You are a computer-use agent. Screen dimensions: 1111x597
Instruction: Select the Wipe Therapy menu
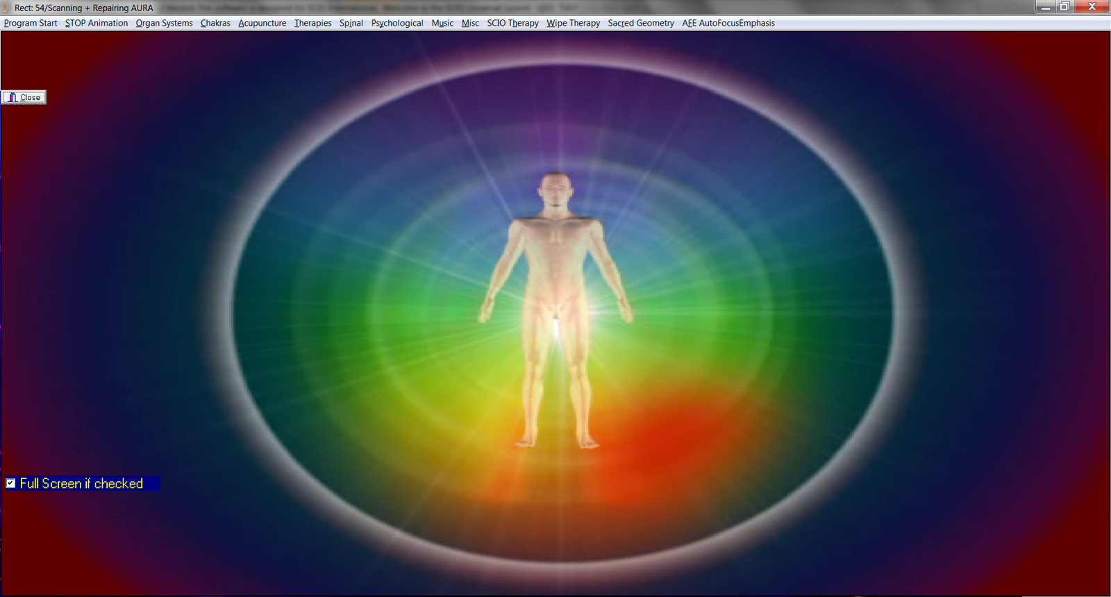click(x=573, y=23)
